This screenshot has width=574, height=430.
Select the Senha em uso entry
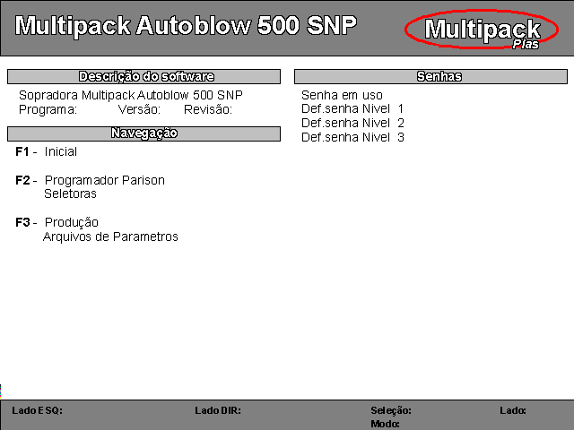342,95
